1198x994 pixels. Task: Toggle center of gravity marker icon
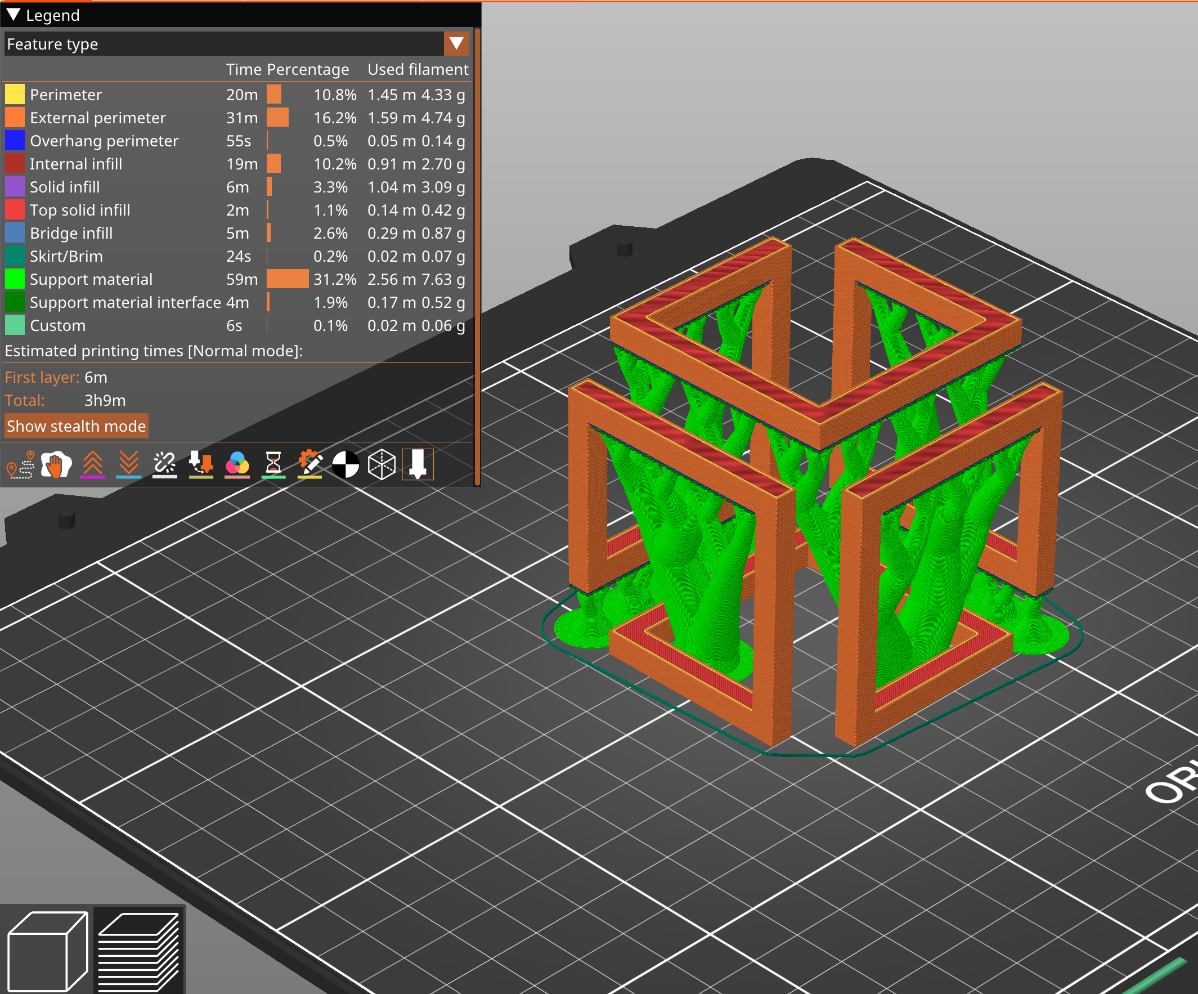pyautogui.click(x=346, y=464)
